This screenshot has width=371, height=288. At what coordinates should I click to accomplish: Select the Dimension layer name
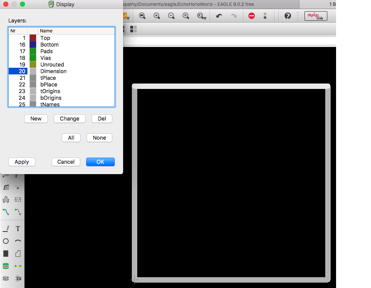[x=53, y=71]
